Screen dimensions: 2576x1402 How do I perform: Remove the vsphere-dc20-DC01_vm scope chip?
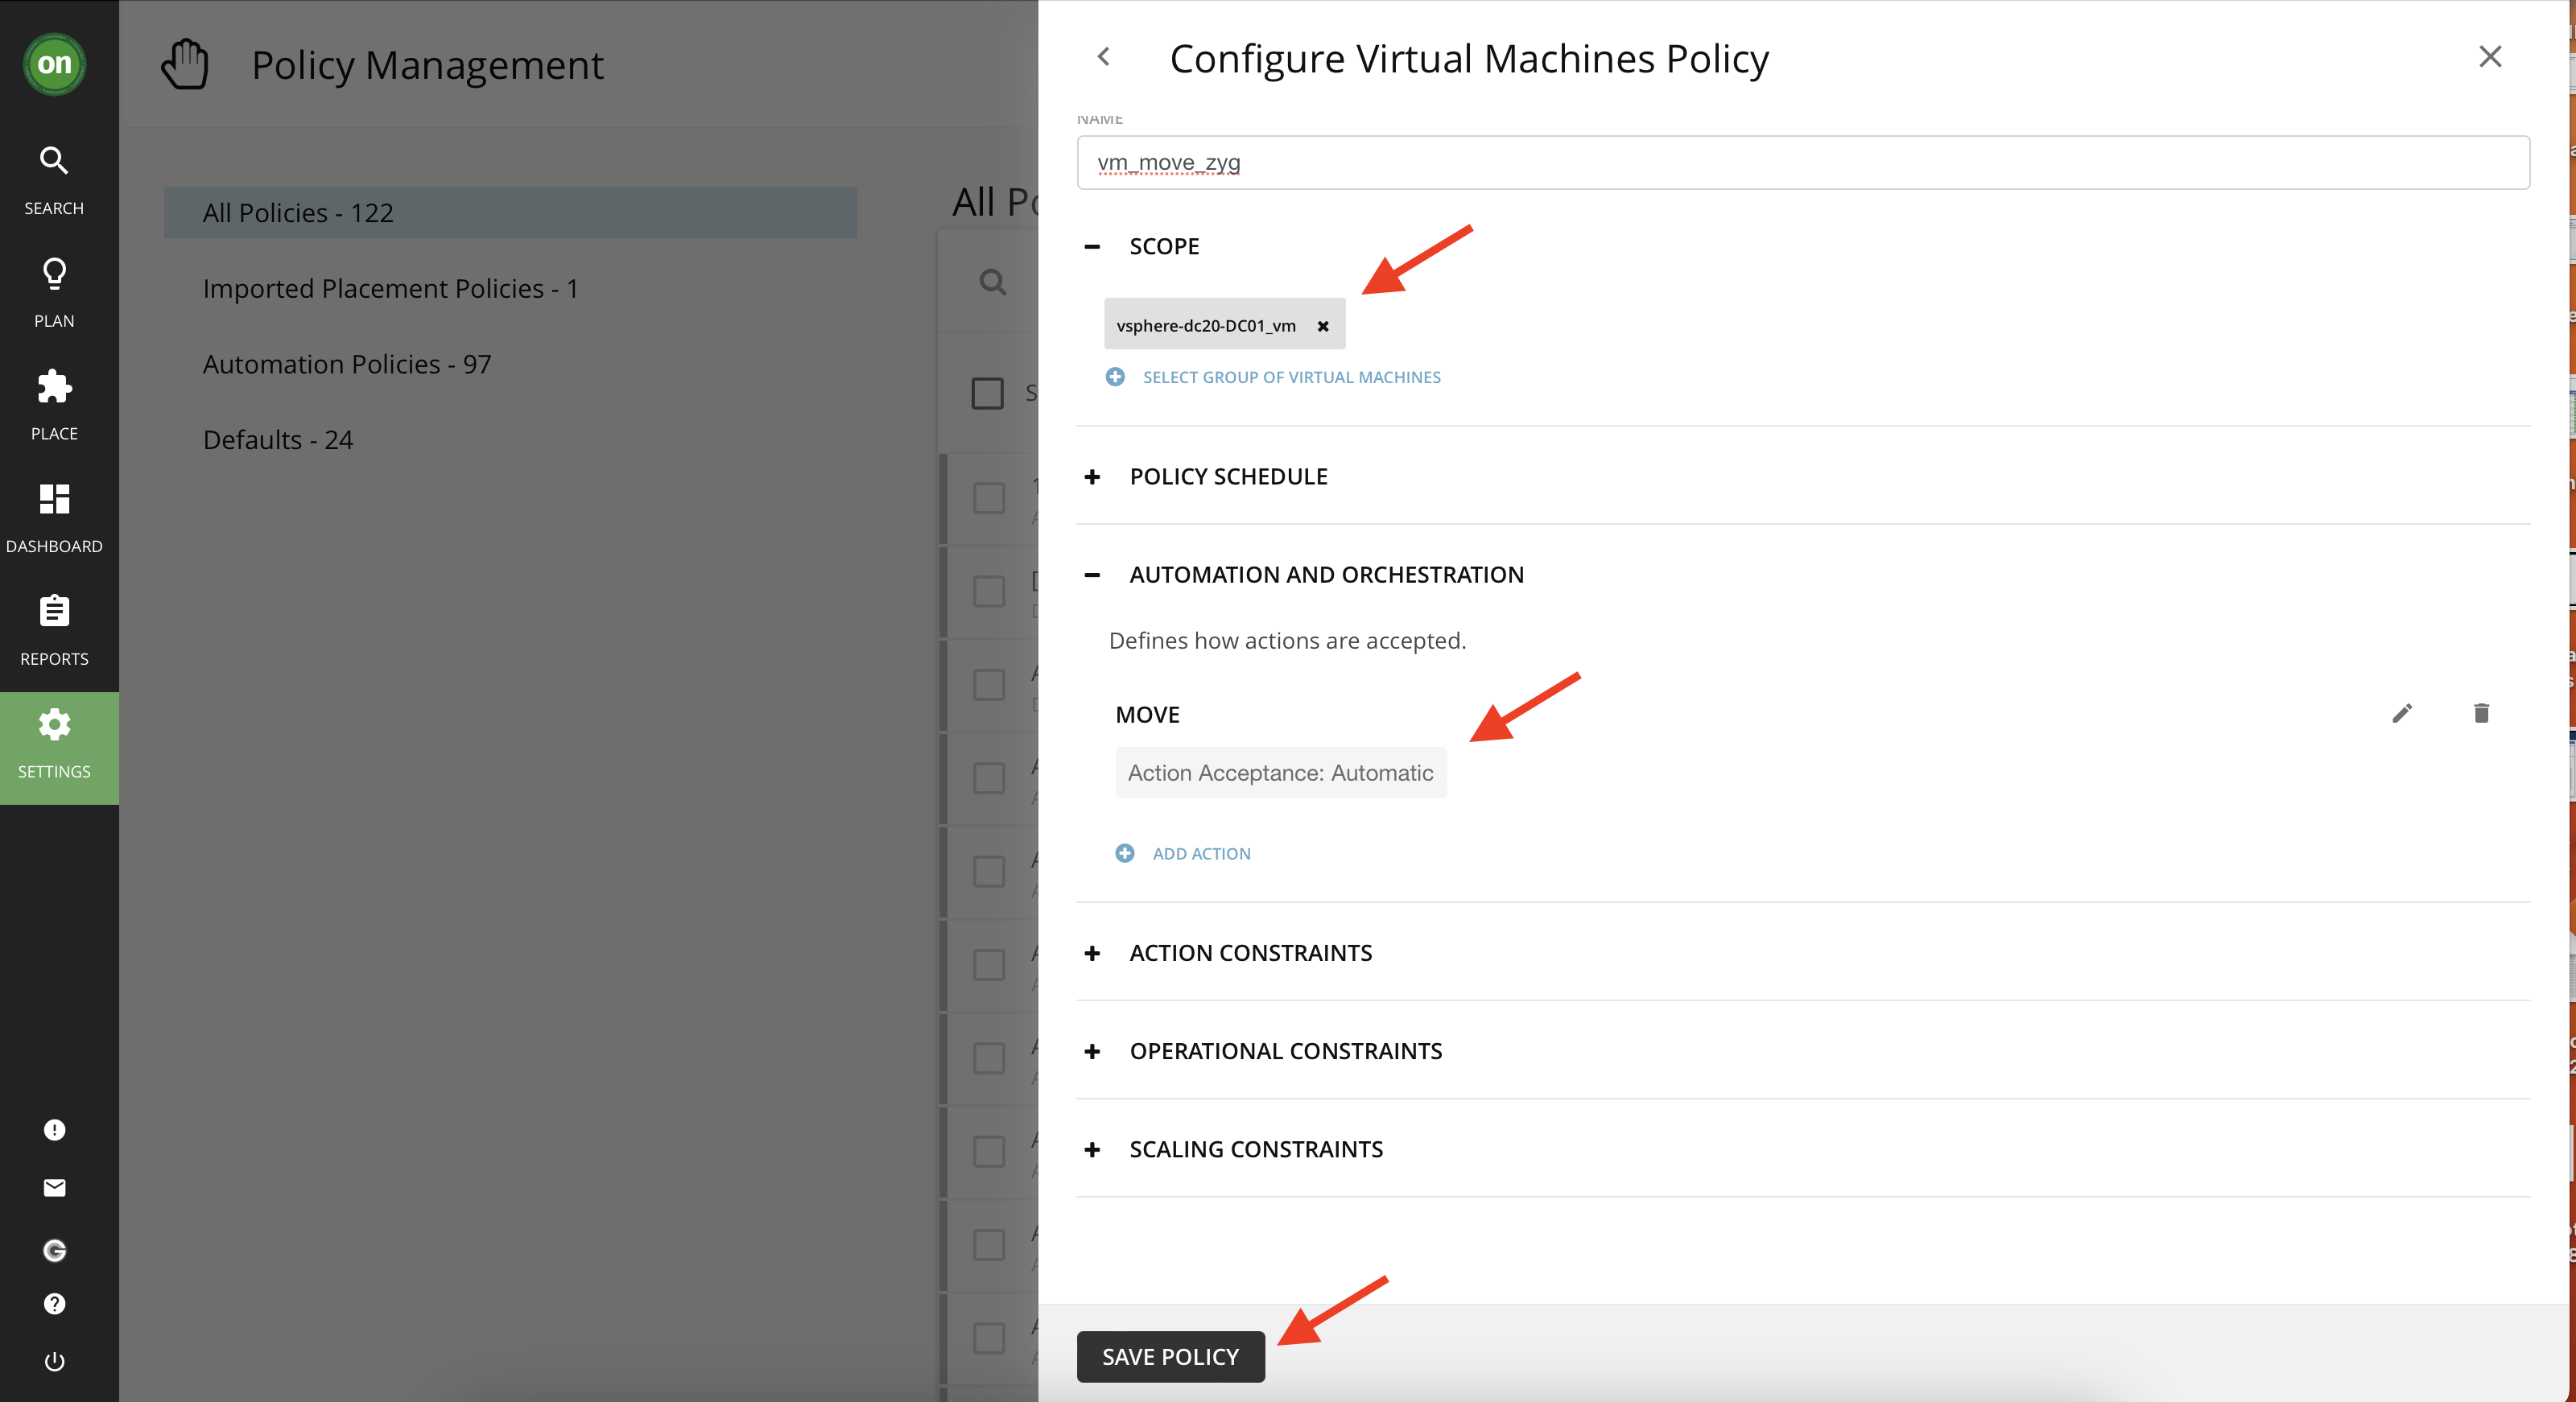[1323, 326]
